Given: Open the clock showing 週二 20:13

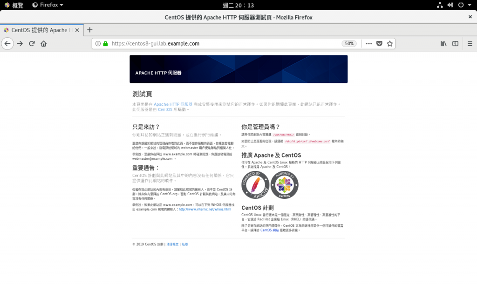Looking at the screenshot, I should point(238,5).
